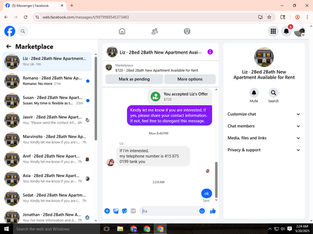Viewport: 313px width, 234px height.
Task: Click the Mark as pending button
Action: point(134,79)
